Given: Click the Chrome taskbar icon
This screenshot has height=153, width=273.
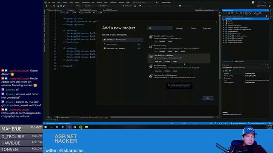Looking at the screenshot, I should (75, 127).
